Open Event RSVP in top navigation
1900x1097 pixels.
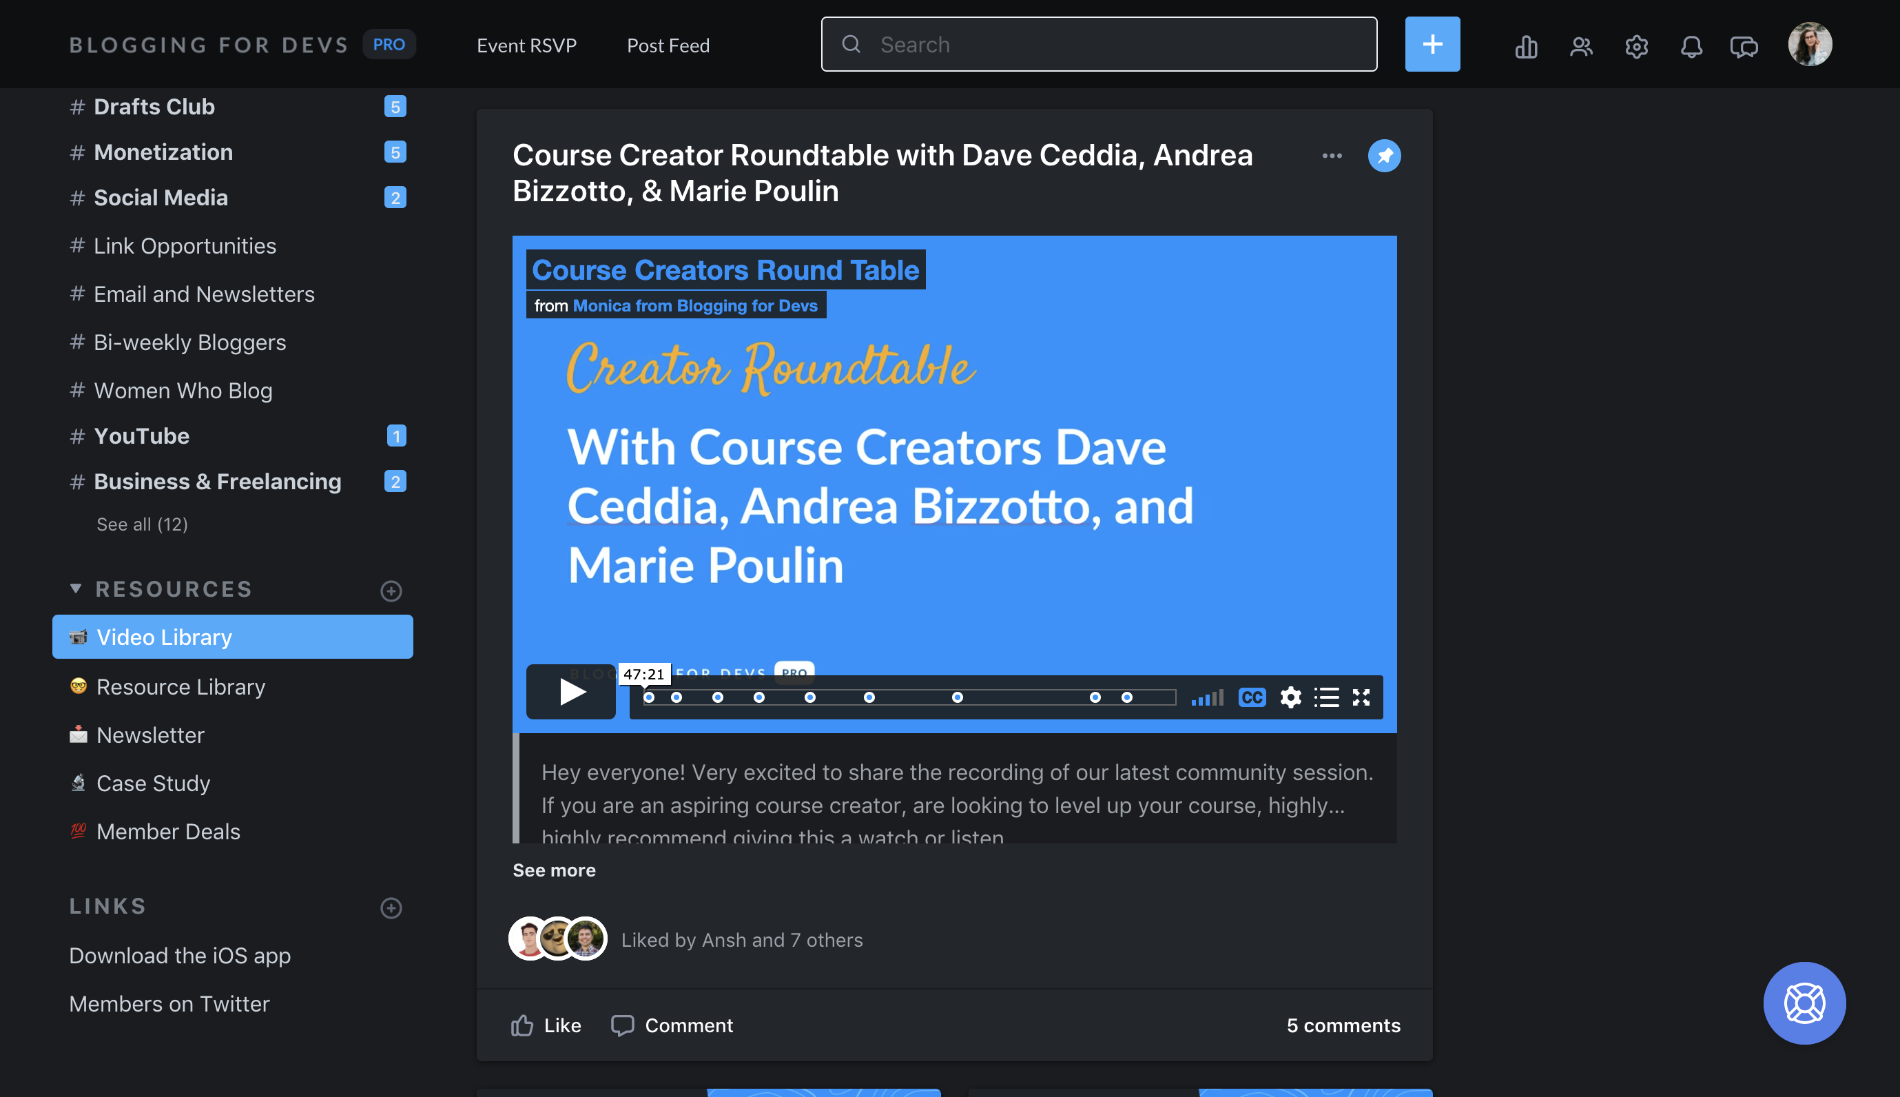coord(526,46)
